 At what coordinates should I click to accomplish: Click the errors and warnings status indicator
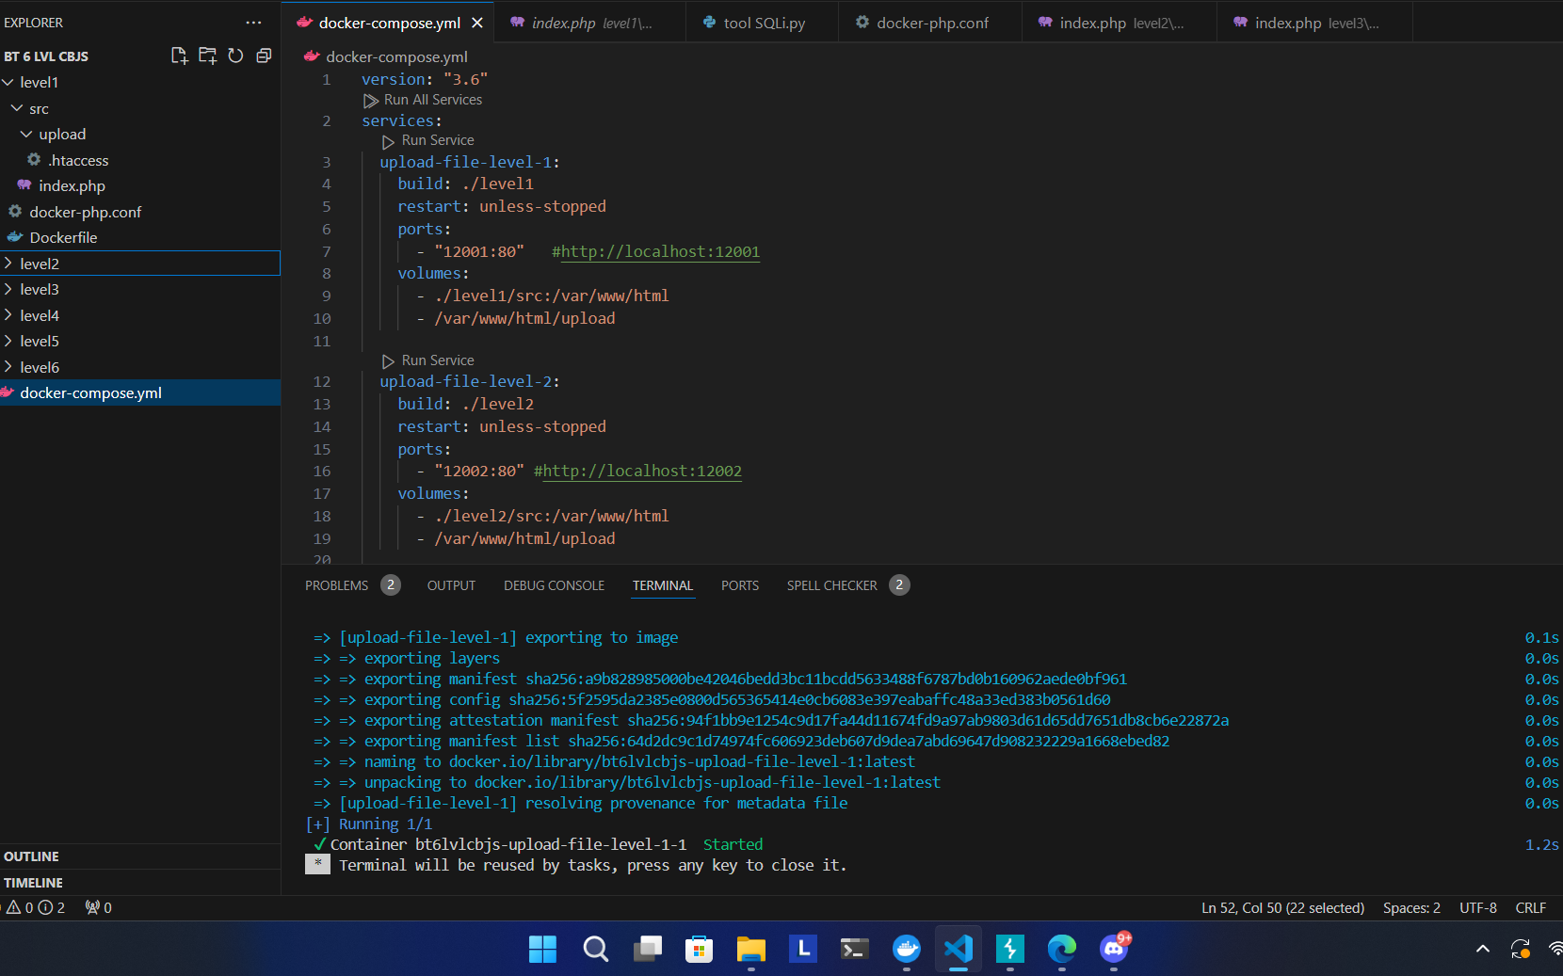36,907
